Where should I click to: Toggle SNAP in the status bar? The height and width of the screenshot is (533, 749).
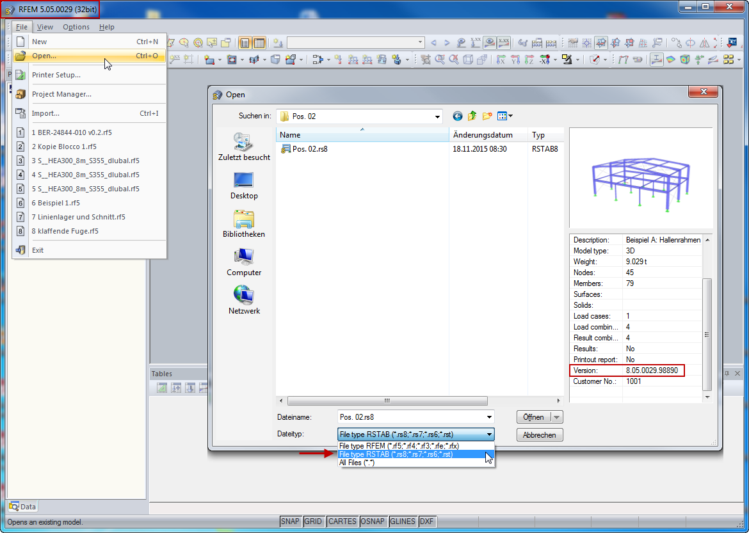290,521
